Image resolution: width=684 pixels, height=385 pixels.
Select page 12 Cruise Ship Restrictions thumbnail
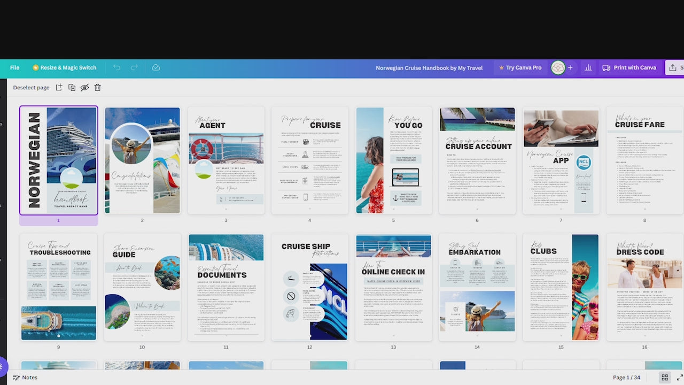310,287
